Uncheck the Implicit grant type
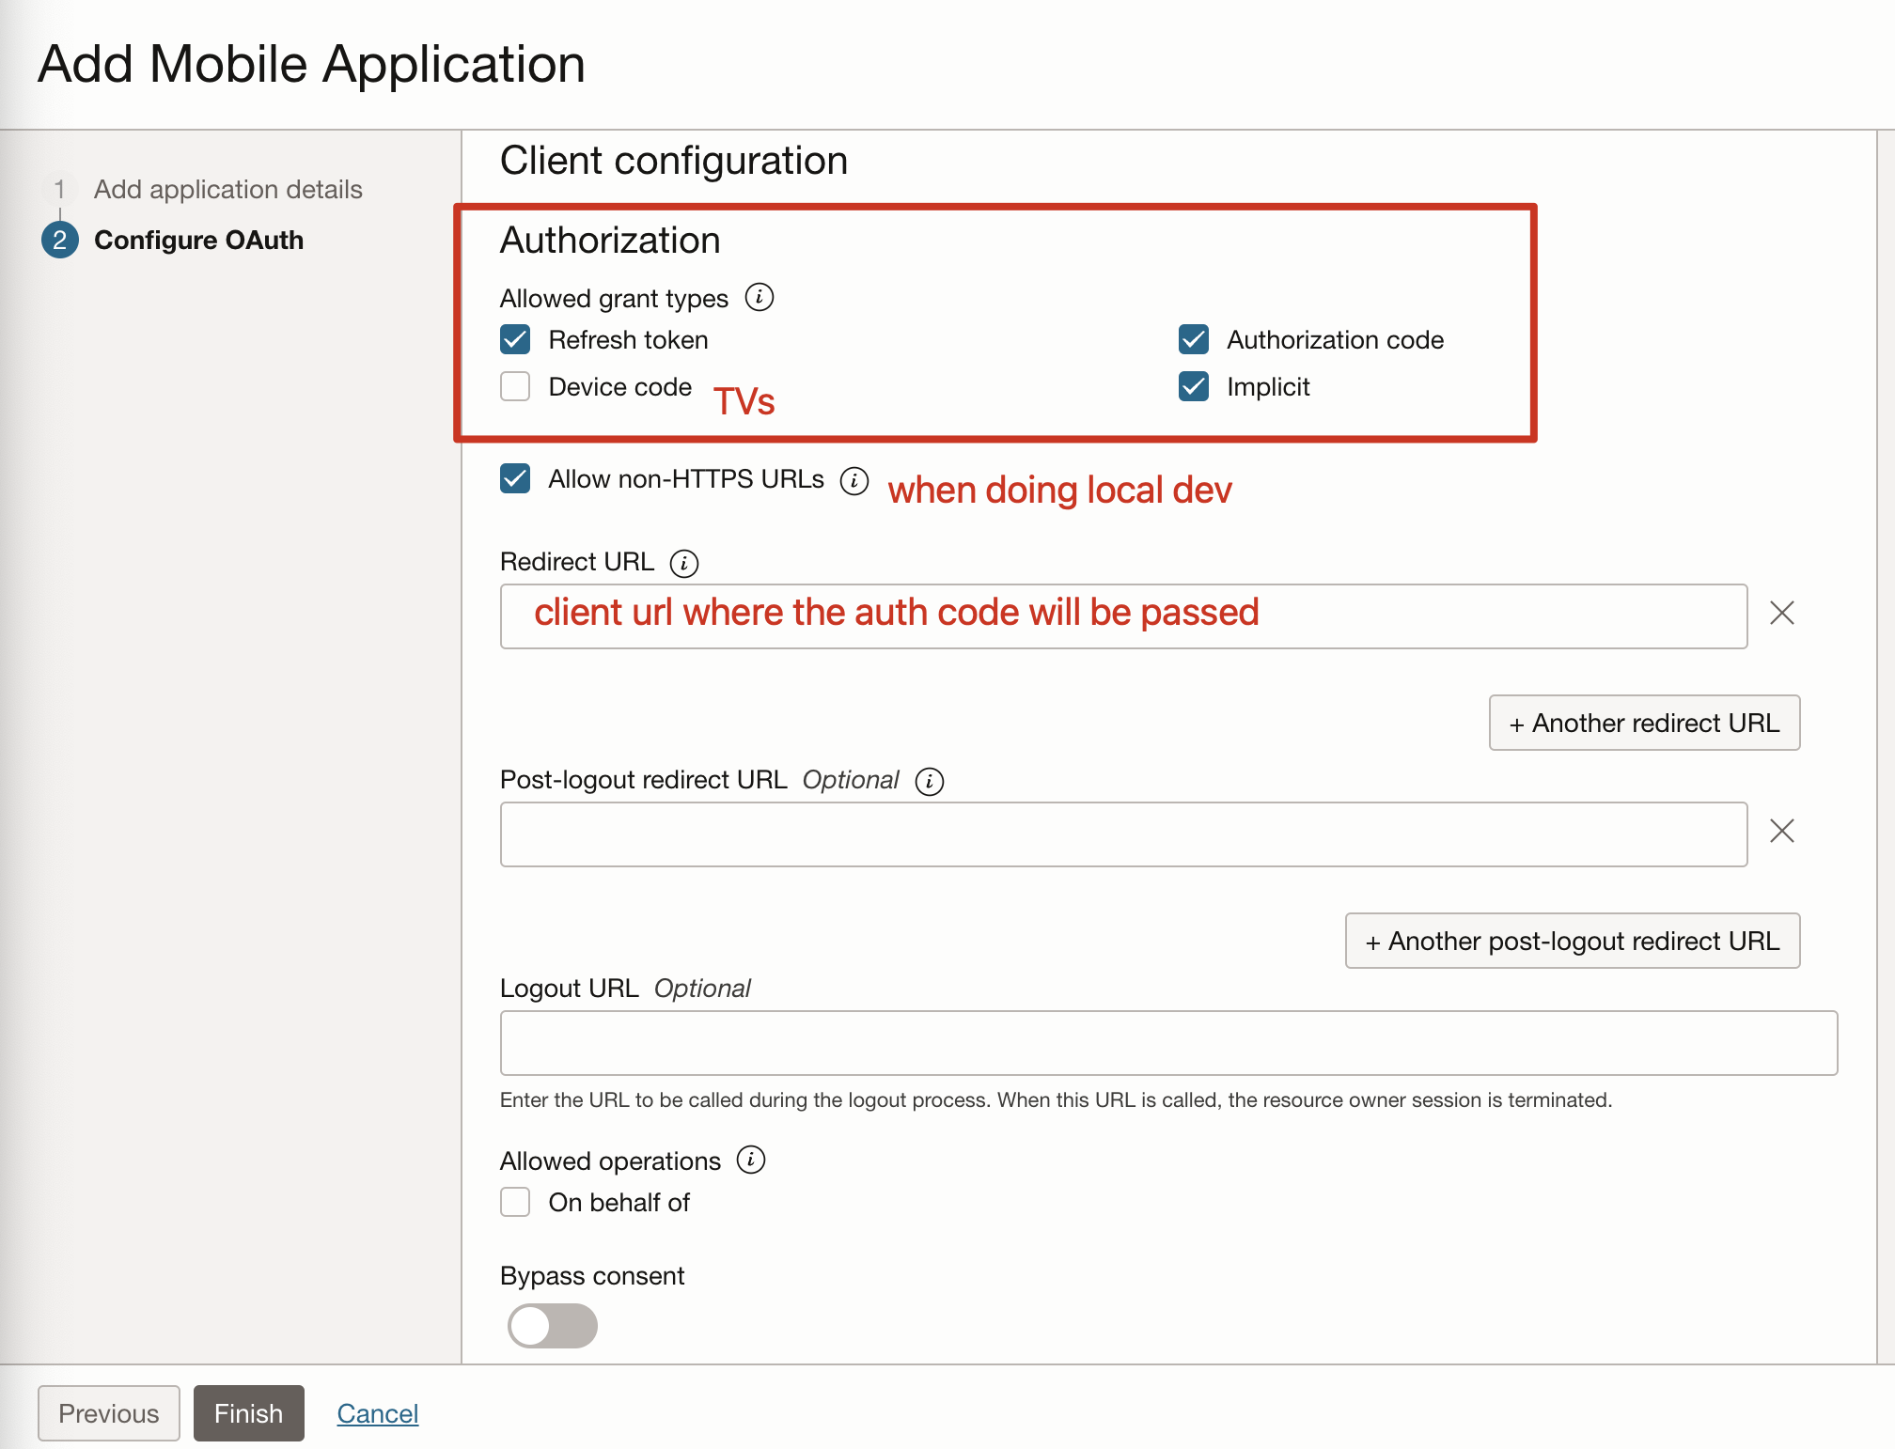Viewport: 1895px width, 1449px height. (1194, 387)
